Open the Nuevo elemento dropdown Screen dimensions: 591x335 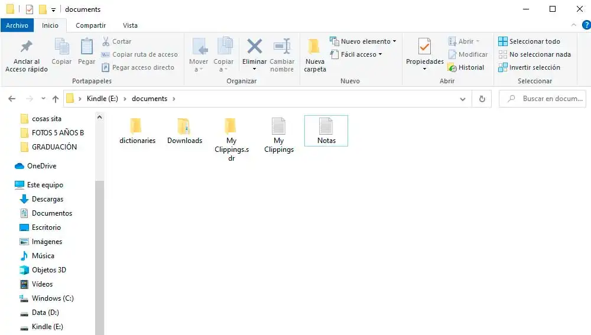point(363,41)
